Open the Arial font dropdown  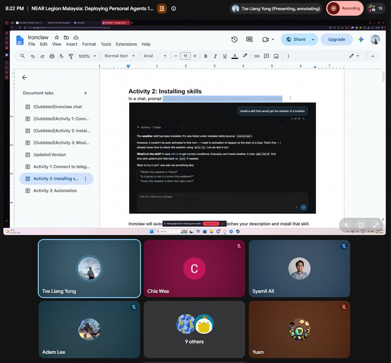tap(155, 56)
